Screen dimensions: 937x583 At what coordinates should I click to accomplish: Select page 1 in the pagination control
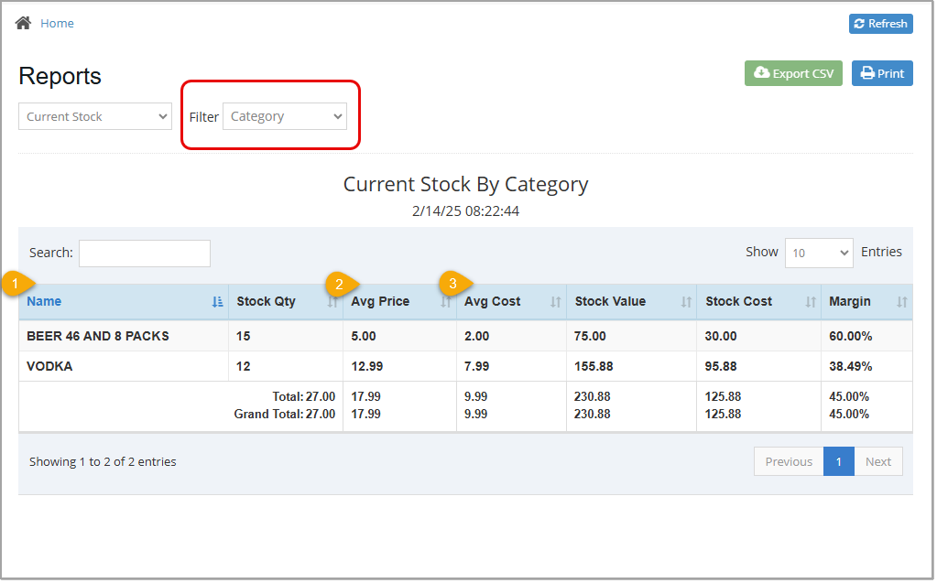838,461
